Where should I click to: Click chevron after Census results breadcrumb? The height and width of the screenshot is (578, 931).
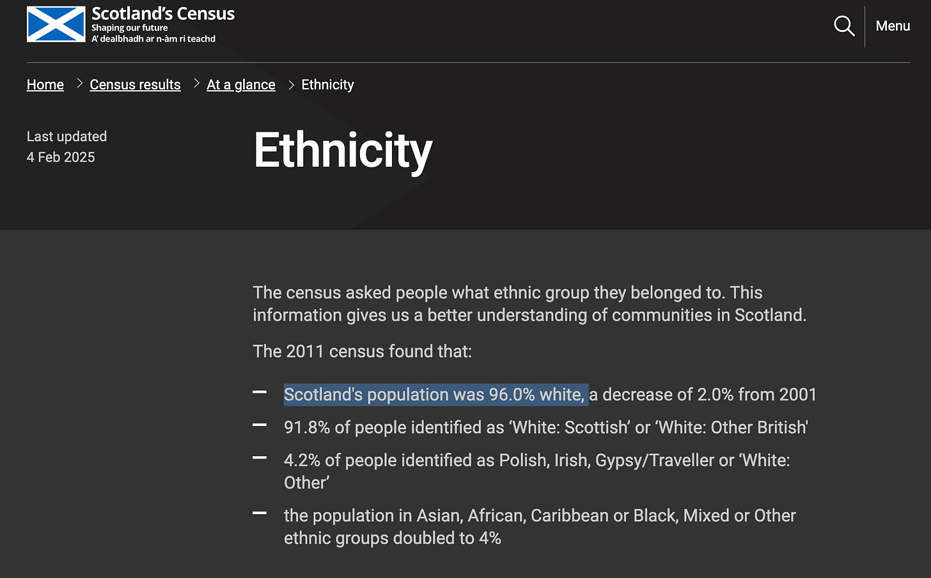(196, 84)
